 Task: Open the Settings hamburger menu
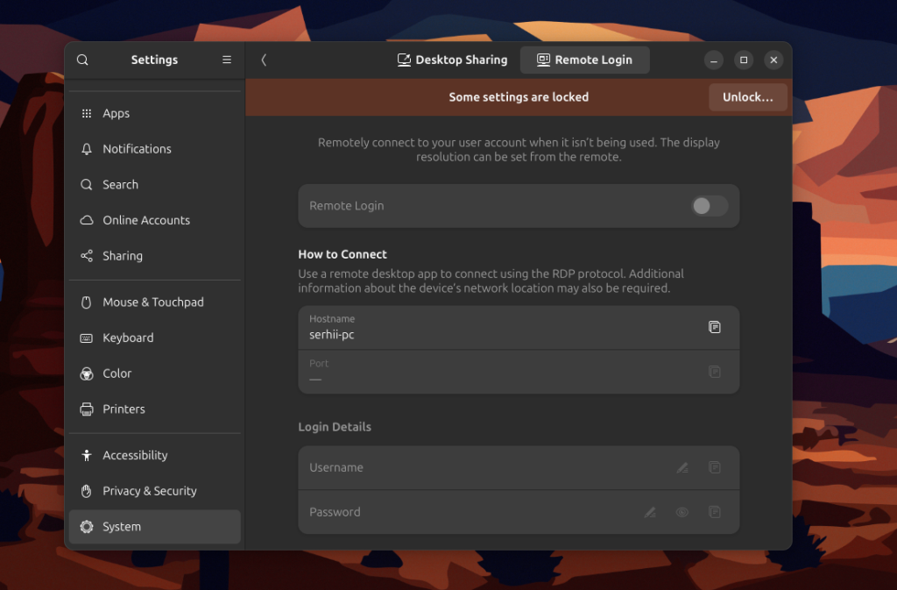pos(227,60)
